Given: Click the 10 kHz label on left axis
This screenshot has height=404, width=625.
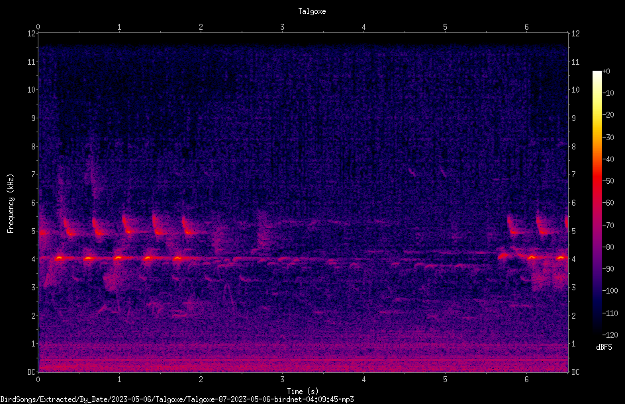Looking at the screenshot, I should tap(31, 90).
